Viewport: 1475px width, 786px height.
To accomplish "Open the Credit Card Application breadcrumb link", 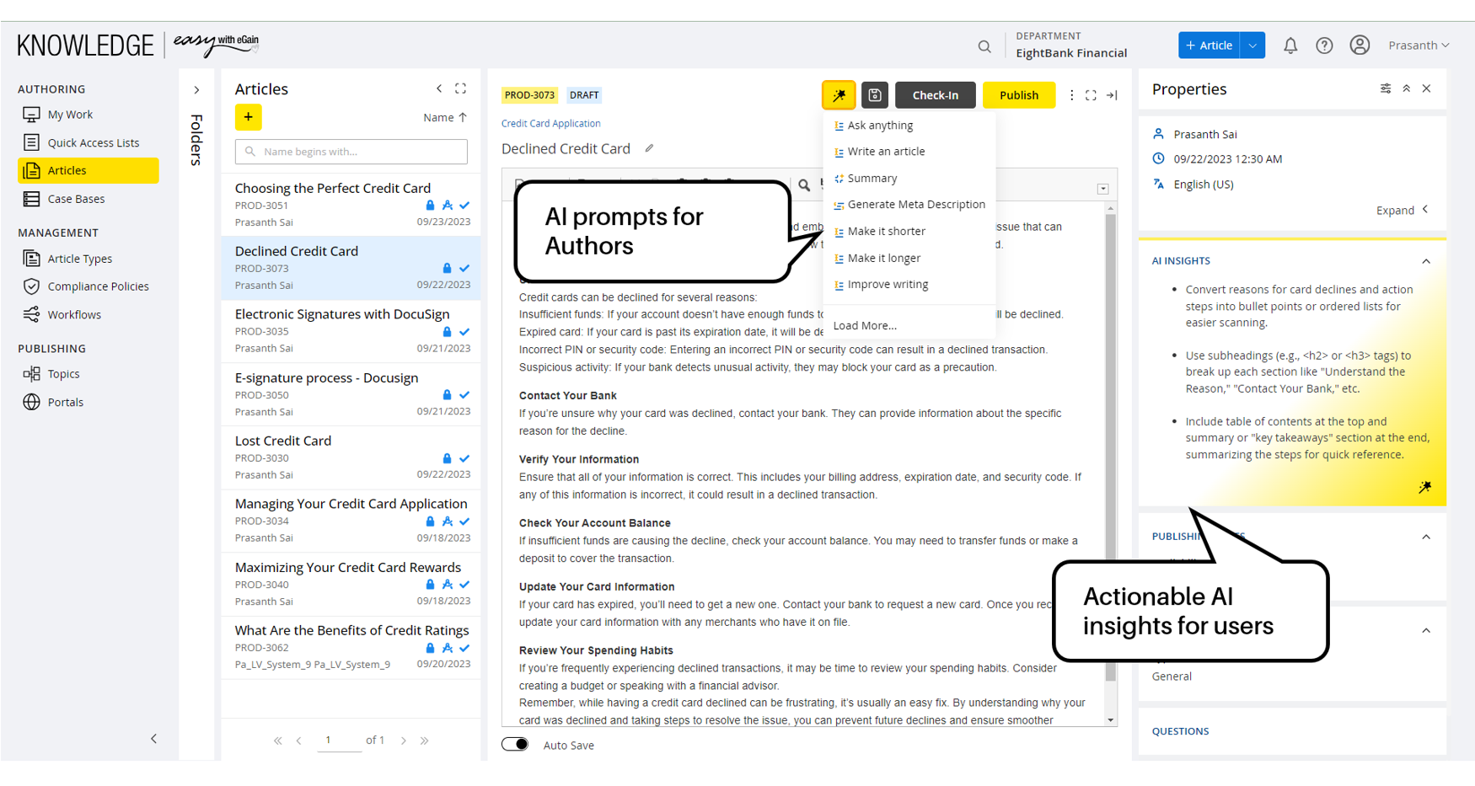I will point(550,124).
